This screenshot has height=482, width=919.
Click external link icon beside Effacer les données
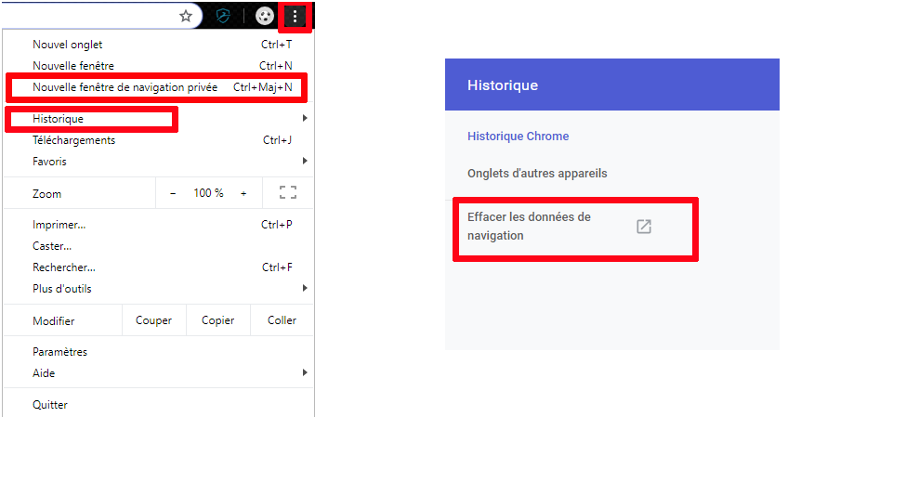[644, 227]
